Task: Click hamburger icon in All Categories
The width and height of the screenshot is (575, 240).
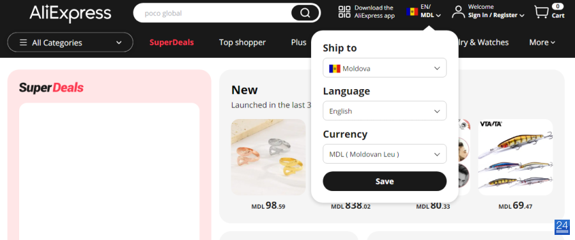Action: click(23, 43)
